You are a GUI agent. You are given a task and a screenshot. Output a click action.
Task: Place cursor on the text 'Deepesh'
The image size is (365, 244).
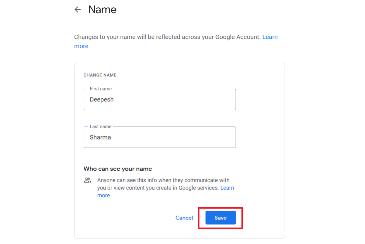point(102,100)
